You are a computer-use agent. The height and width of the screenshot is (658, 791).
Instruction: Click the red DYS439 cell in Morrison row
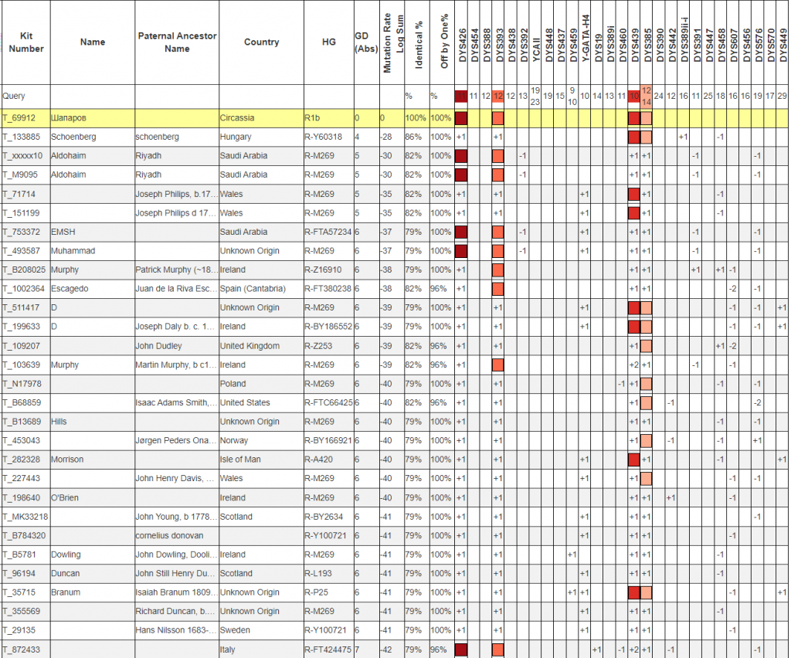click(x=634, y=460)
